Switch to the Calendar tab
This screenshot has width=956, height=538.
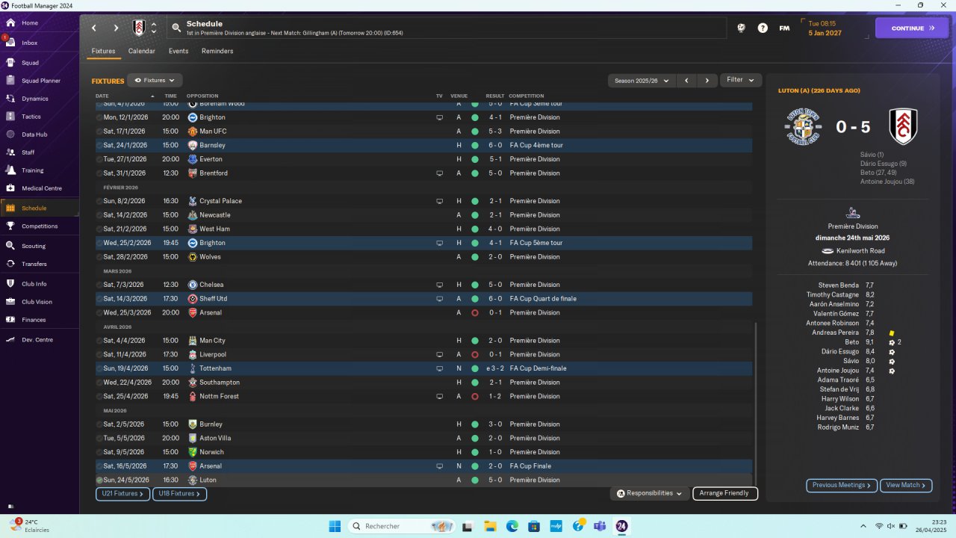[x=142, y=52]
